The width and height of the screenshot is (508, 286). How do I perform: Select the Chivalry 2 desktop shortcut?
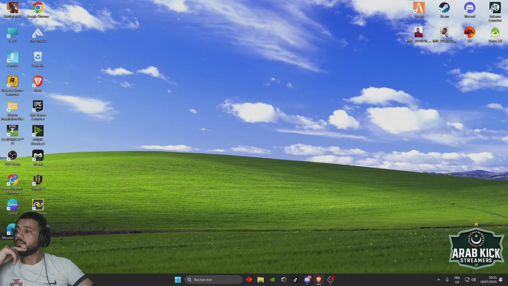(x=38, y=182)
